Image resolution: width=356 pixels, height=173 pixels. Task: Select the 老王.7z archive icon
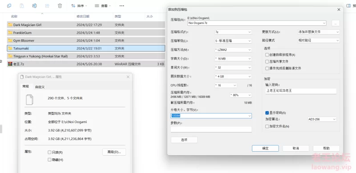(x=10, y=64)
